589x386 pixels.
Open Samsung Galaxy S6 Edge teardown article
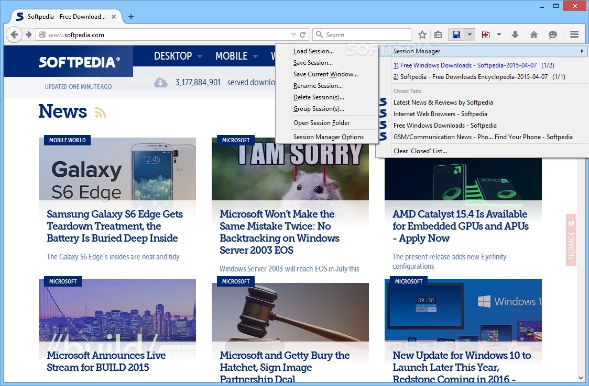pos(115,226)
